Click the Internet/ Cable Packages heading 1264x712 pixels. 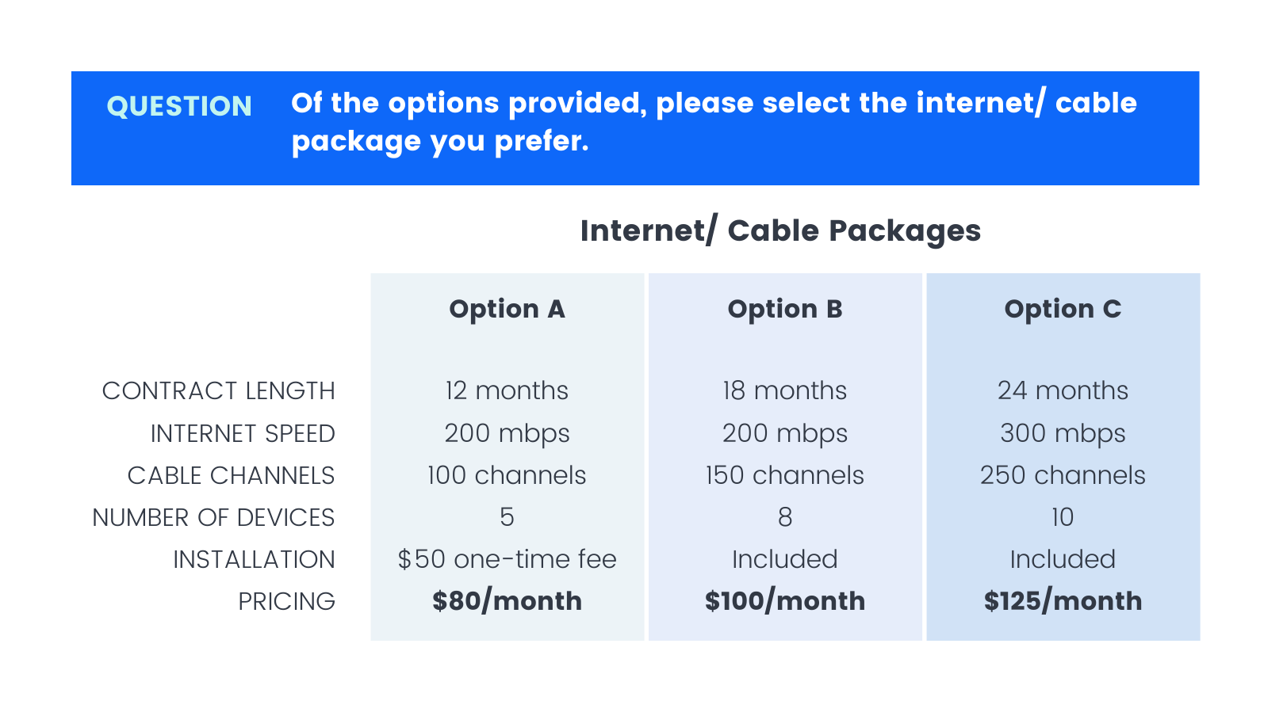click(780, 230)
